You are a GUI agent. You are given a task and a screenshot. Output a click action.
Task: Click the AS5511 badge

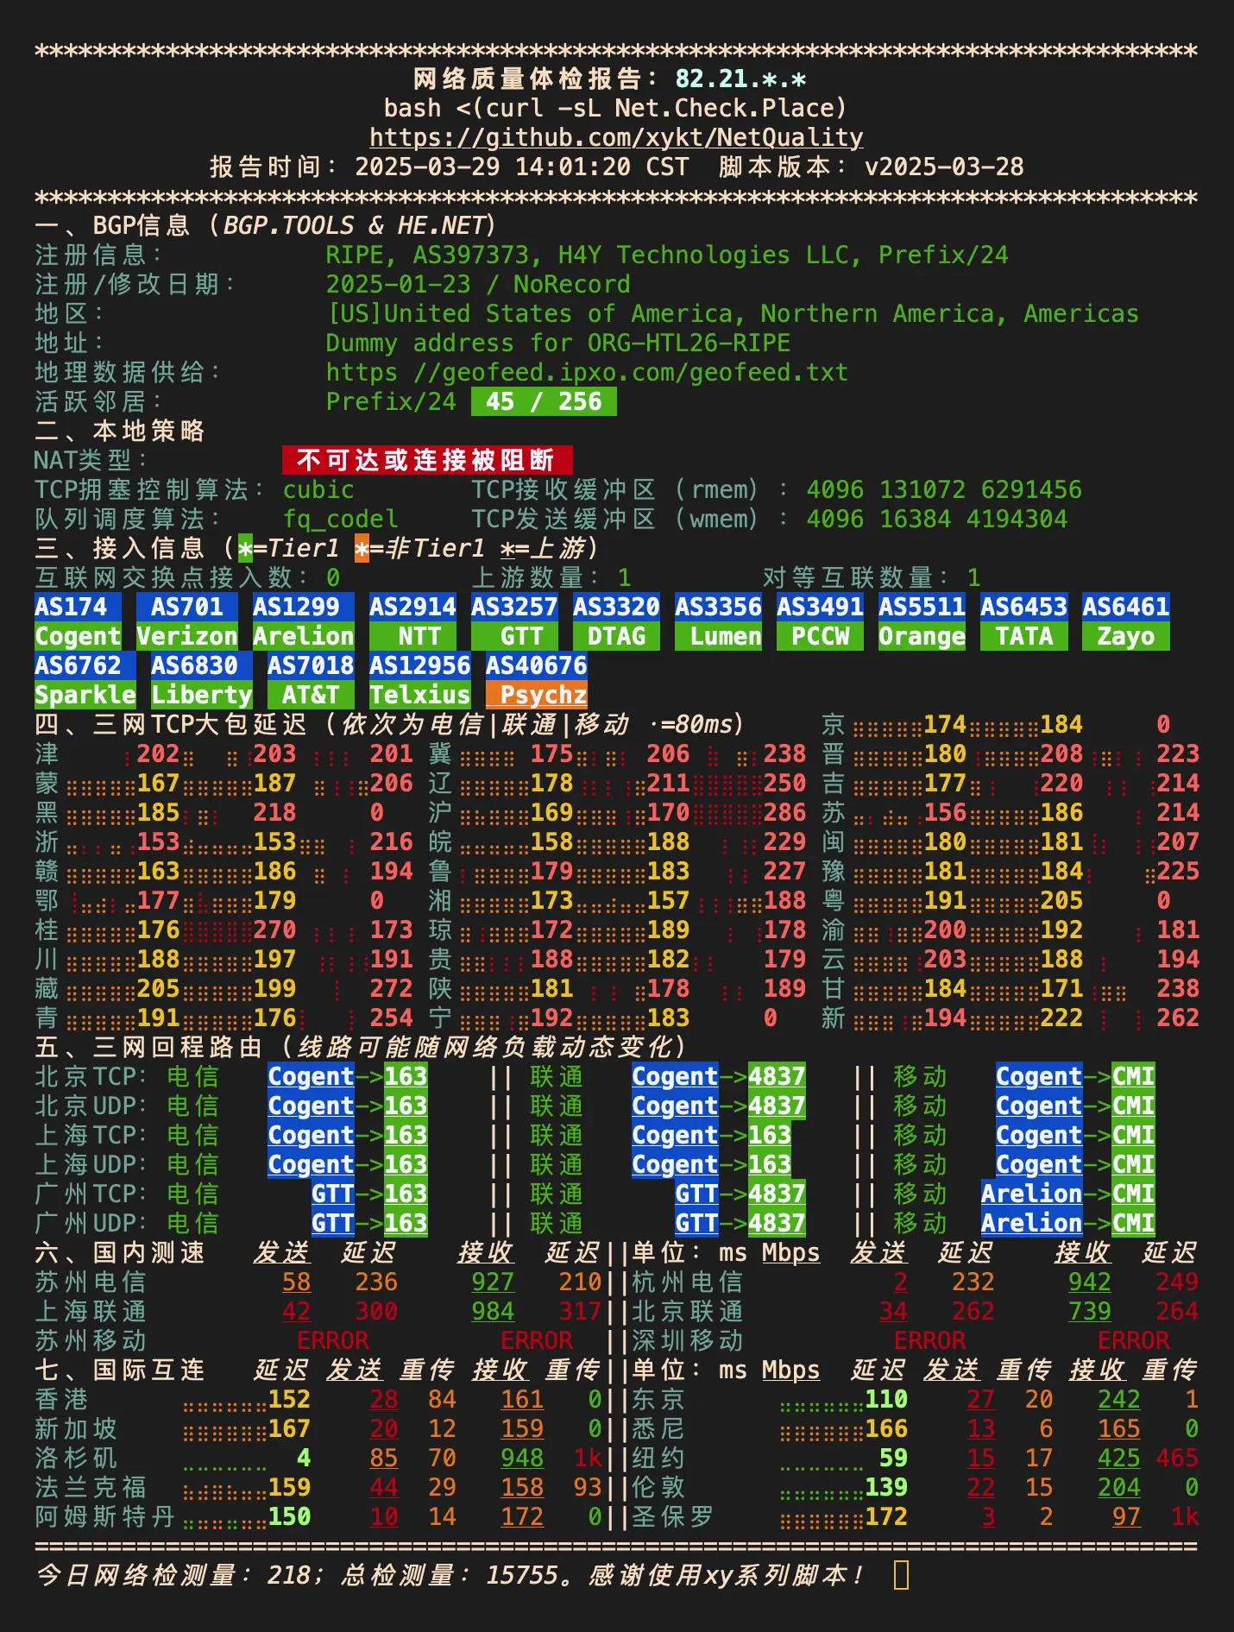(x=922, y=607)
